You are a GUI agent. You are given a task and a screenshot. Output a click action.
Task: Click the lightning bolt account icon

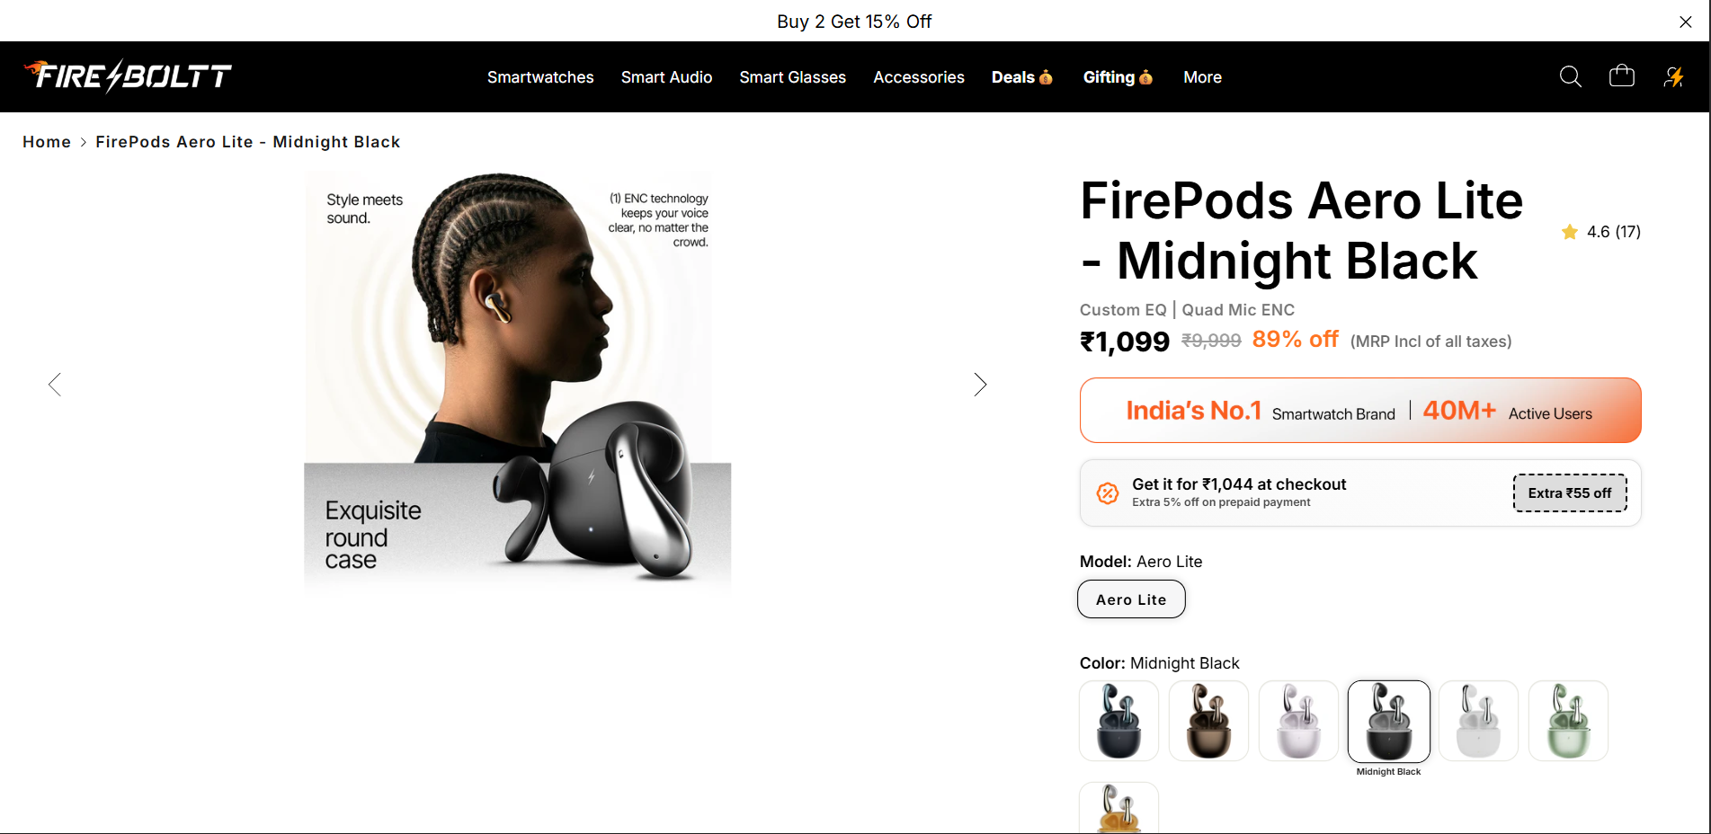click(x=1673, y=76)
